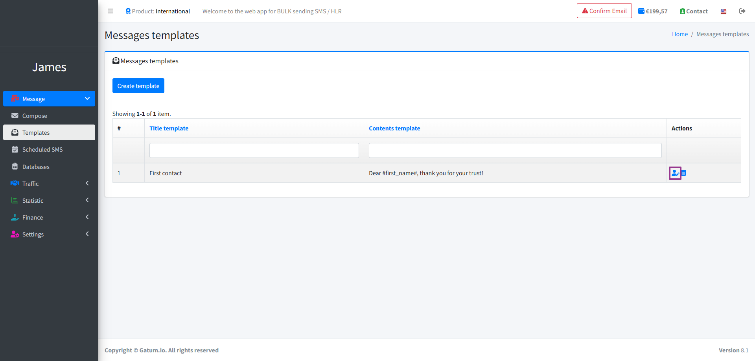This screenshot has height=361, width=755.
Task: Open Databases in the sidebar
Action: (x=36, y=167)
